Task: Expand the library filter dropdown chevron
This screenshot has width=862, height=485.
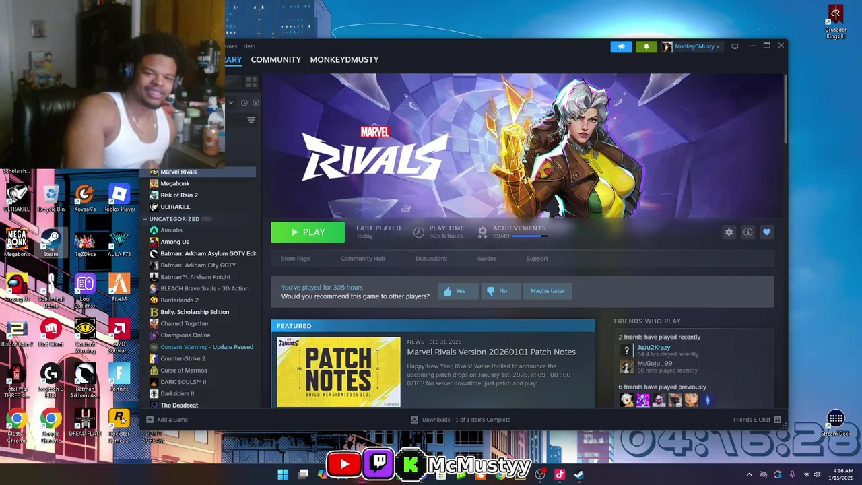Action: tap(231, 102)
